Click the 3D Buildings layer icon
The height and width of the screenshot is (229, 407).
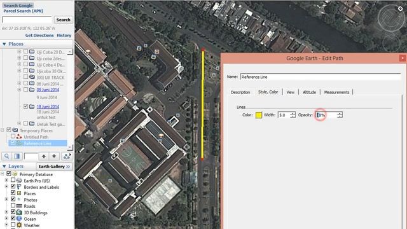19,212
